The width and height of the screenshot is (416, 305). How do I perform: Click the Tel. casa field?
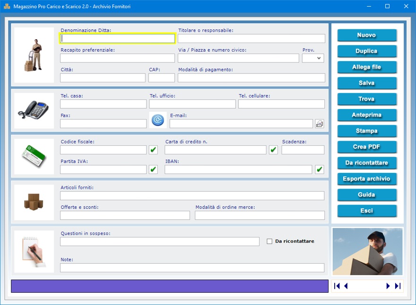coord(103,104)
